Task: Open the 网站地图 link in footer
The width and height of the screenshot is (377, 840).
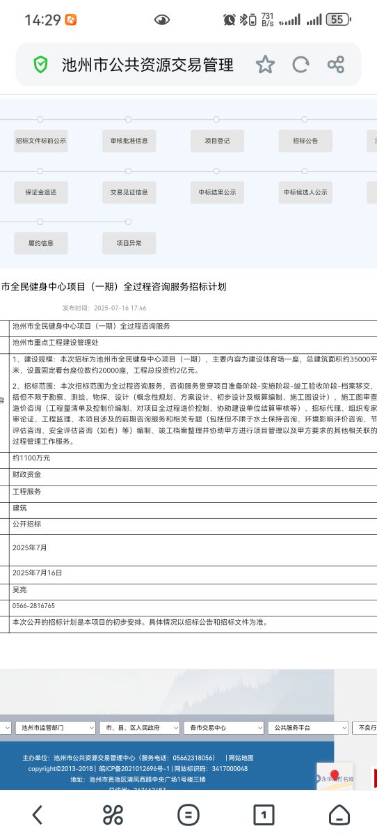Action: [x=241, y=758]
